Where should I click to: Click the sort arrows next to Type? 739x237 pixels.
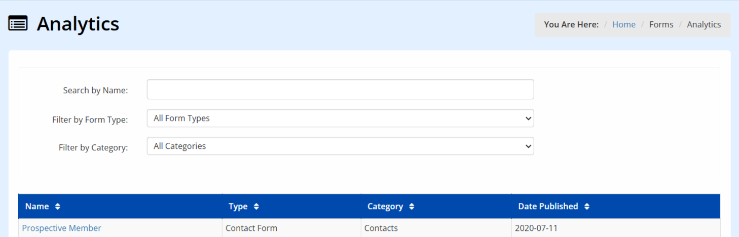coord(256,207)
